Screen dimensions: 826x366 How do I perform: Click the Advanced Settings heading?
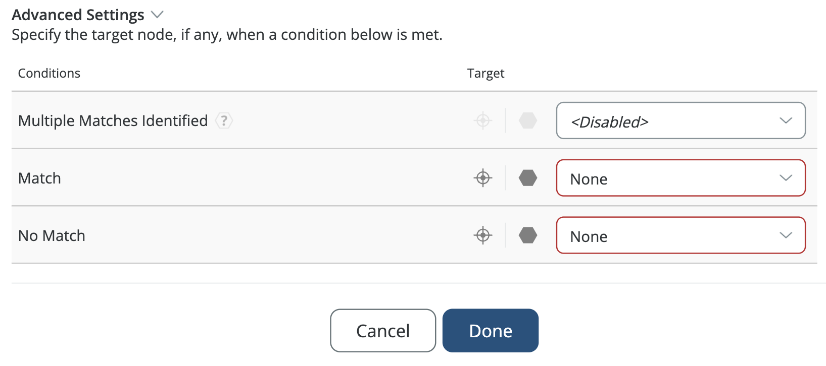pyautogui.click(x=78, y=15)
